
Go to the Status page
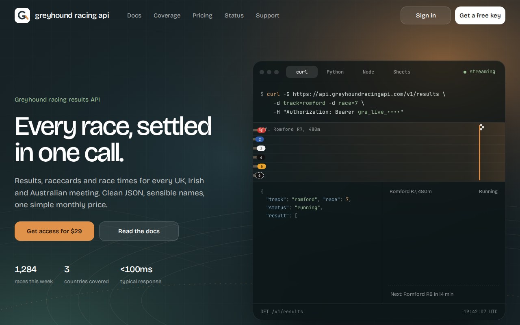[x=234, y=15]
